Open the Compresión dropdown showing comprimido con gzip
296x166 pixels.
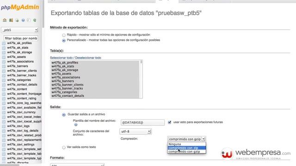tap(186, 139)
